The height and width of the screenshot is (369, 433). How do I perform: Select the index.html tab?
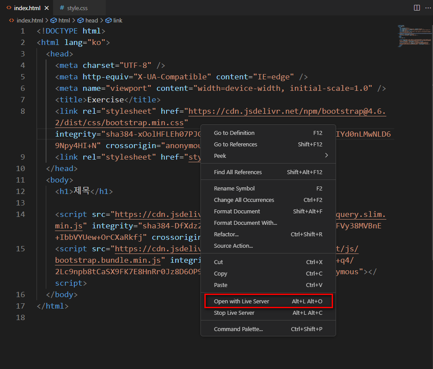(x=27, y=8)
